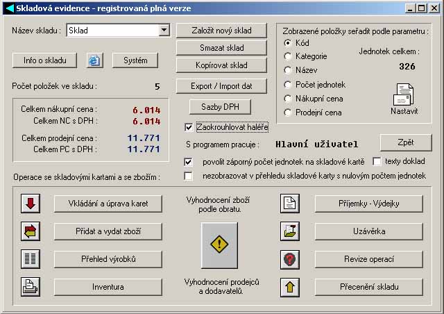
Task: Open Přehled výrobků
Action: tap(108, 259)
